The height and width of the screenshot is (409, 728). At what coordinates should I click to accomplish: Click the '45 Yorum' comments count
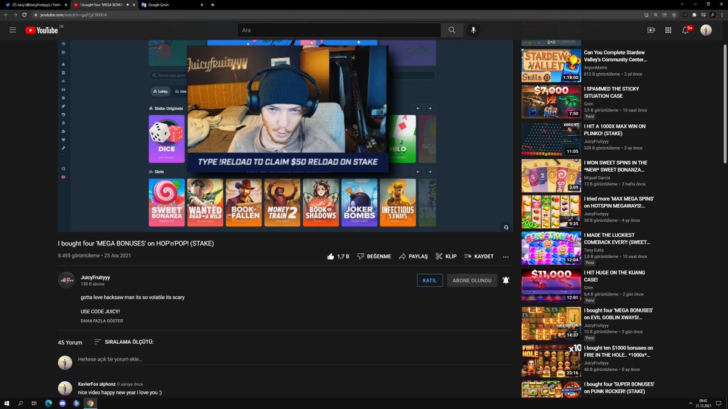70,342
